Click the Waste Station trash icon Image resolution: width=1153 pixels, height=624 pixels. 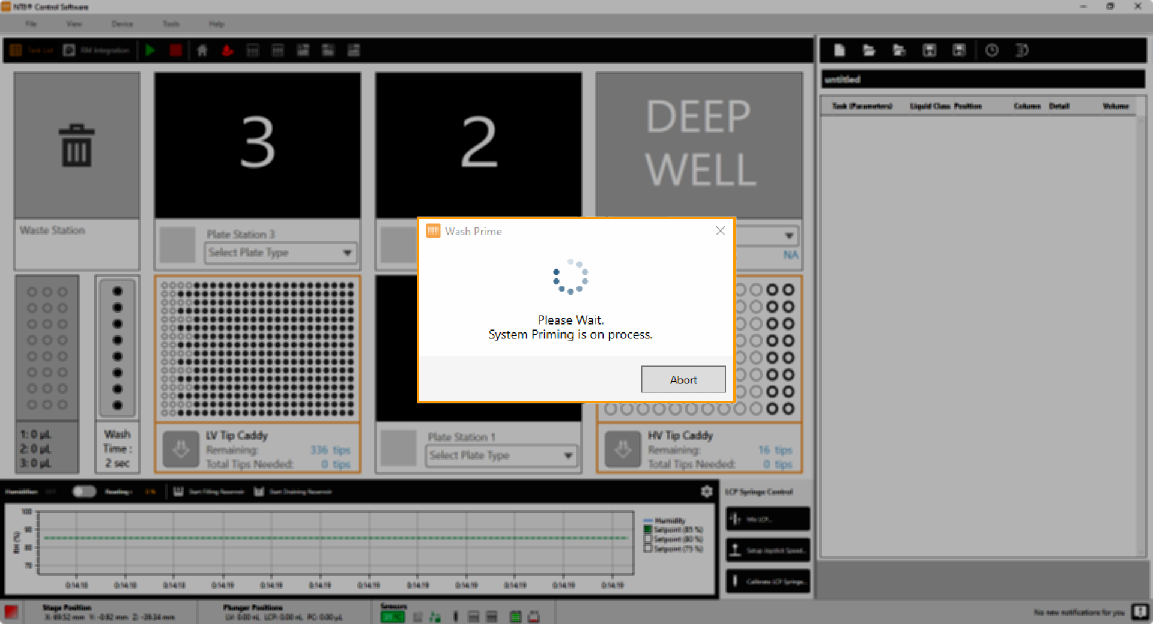[x=77, y=146]
